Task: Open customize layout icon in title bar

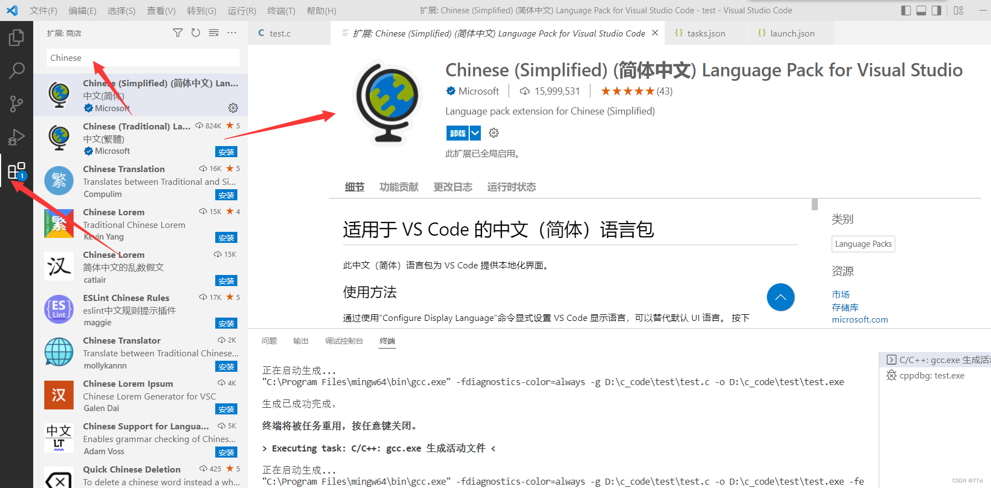Action: click(958, 11)
